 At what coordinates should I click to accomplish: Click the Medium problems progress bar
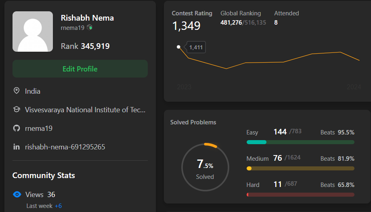point(300,168)
